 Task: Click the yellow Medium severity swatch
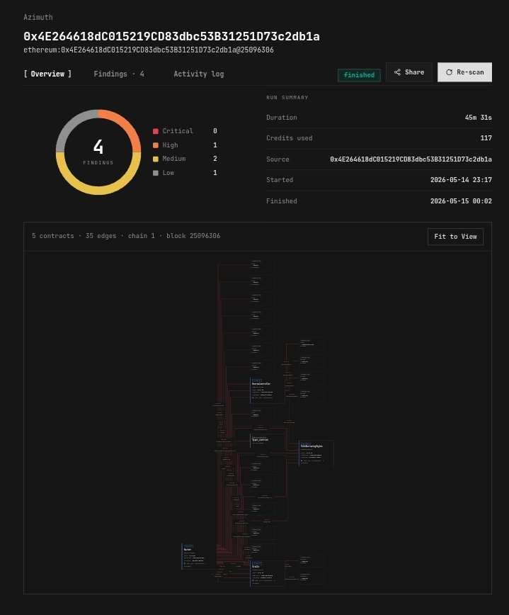pos(156,159)
